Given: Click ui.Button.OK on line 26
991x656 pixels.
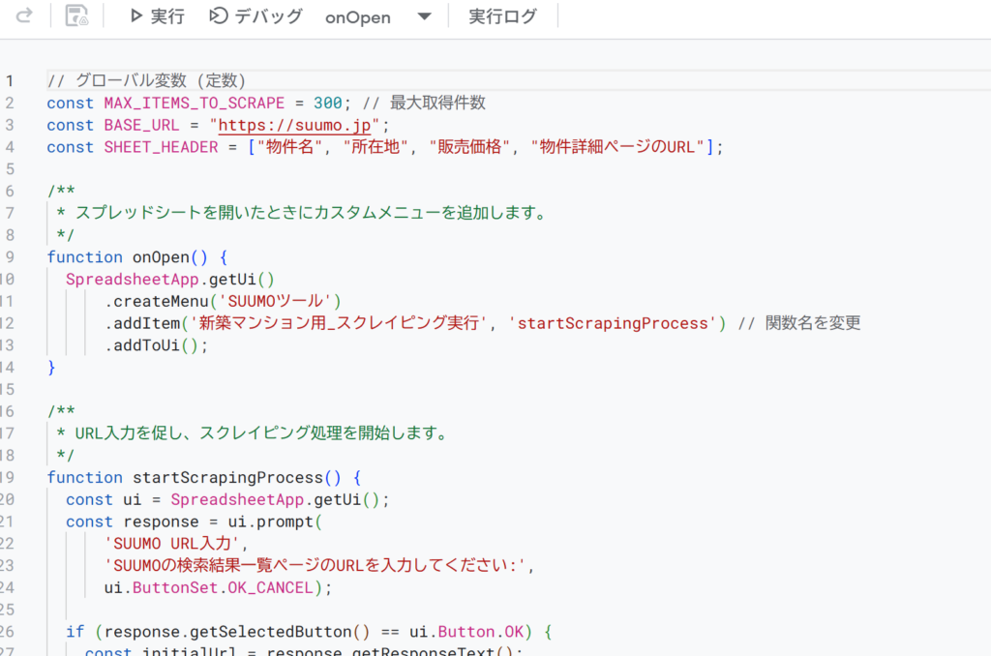Looking at the screenshot, I should pyautogui.click(x=466, y=632).
